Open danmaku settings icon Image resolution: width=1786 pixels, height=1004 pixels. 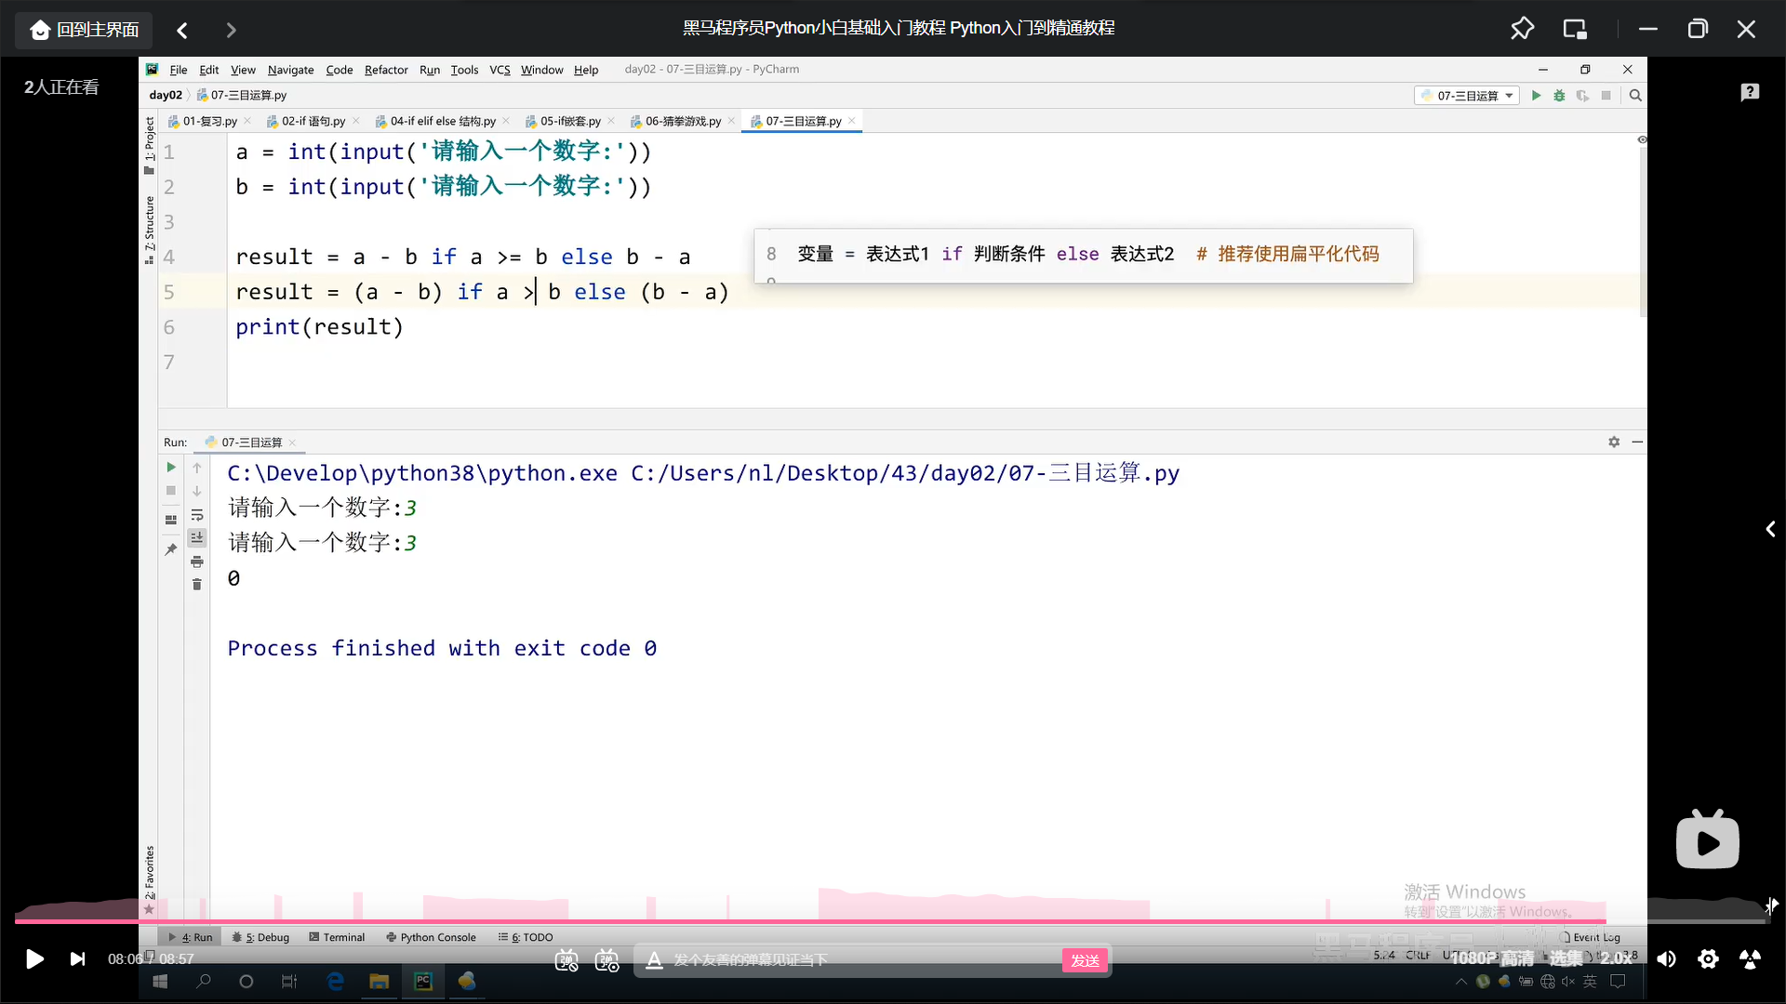607,960
